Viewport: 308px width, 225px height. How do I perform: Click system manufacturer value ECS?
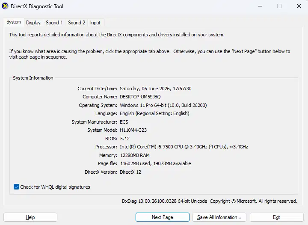tap(124, 122)
